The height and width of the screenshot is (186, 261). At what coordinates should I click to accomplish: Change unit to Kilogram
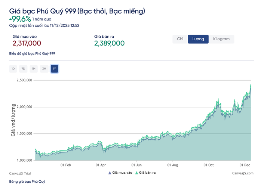(221, 39)
